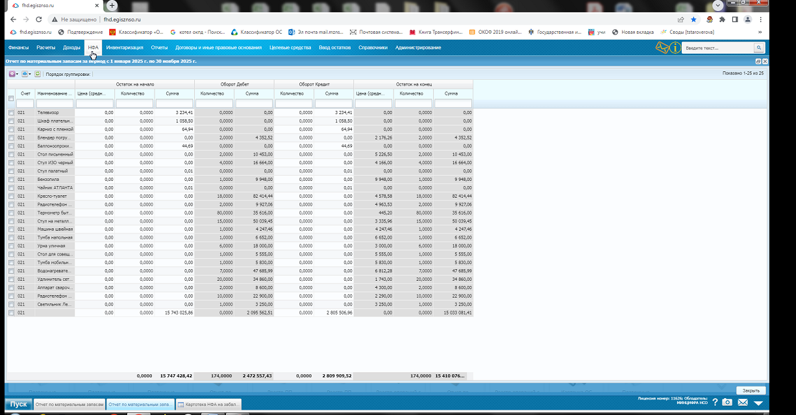Go back with the browser back arrow
The height and width of the screenshot is (415, 796).
[x=12, y=19]
